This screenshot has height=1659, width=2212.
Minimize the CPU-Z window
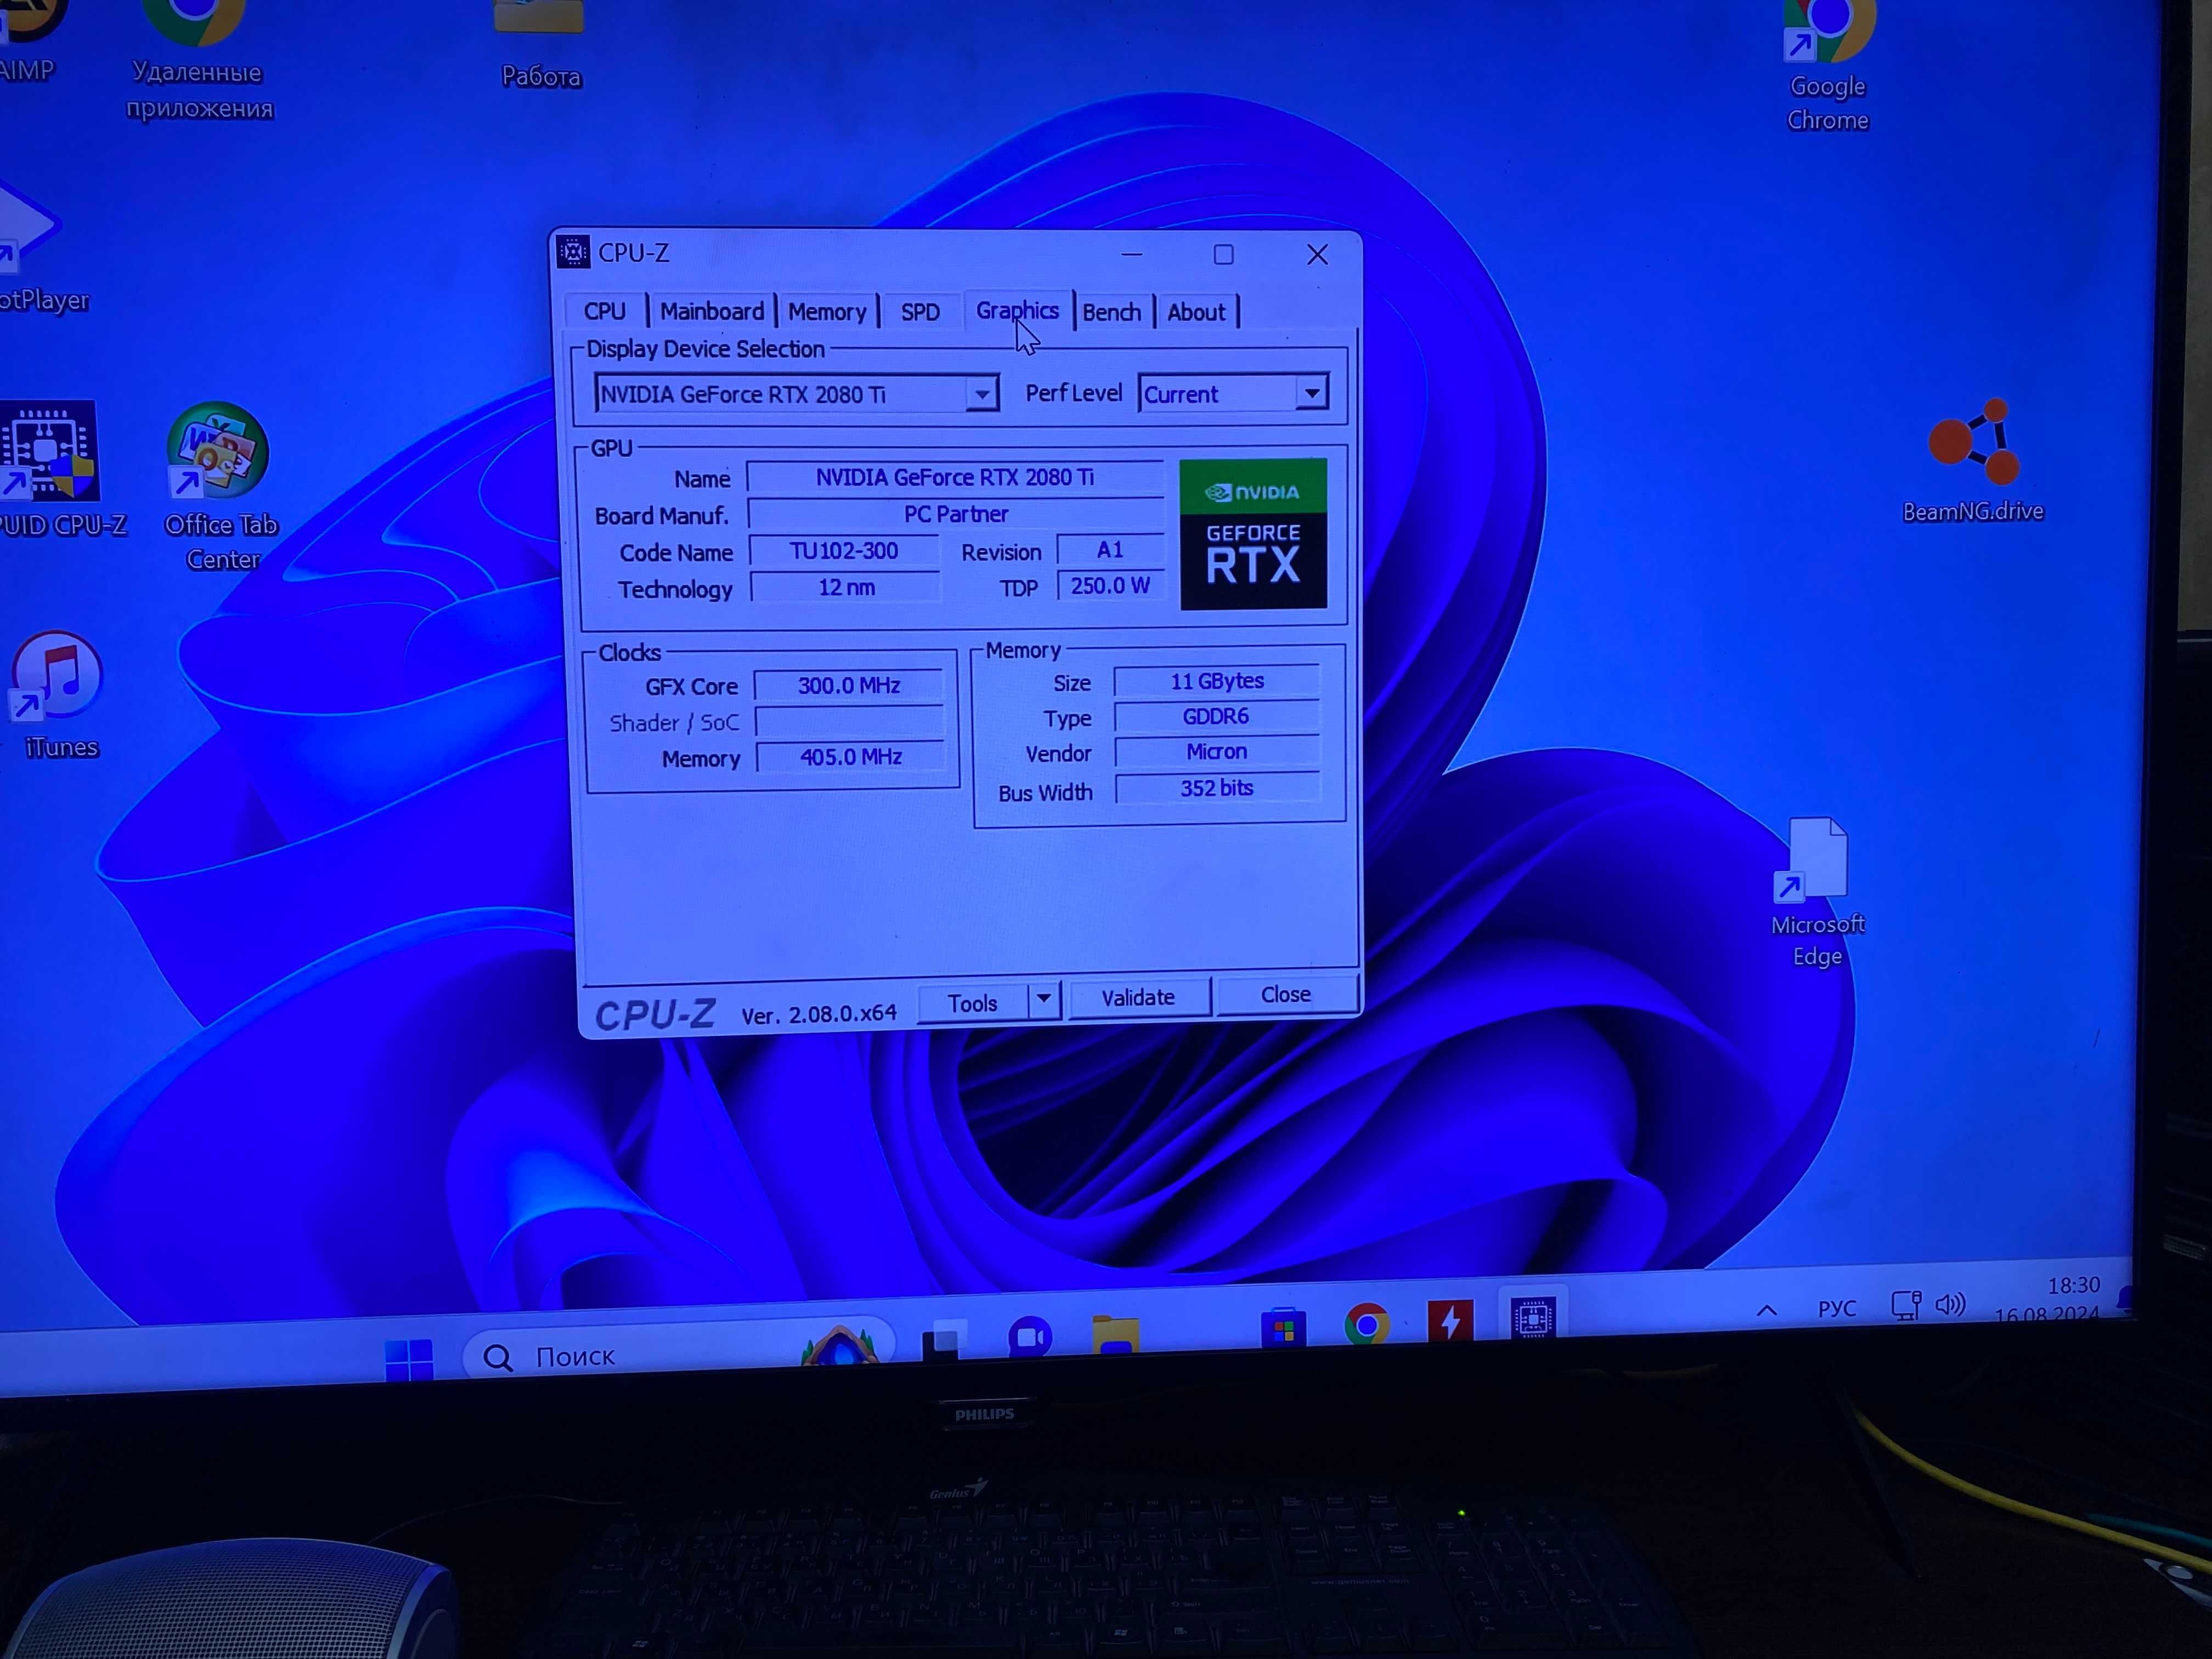(x=1132, y=254)
